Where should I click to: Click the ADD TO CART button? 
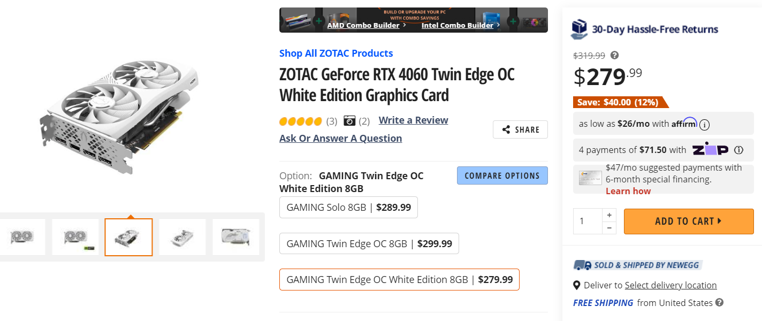pyautogui.click(x=689, y=221)
